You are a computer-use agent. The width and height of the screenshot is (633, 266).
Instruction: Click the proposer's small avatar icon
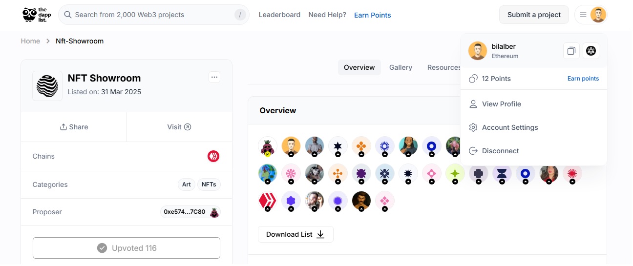(x=214, y=212)
